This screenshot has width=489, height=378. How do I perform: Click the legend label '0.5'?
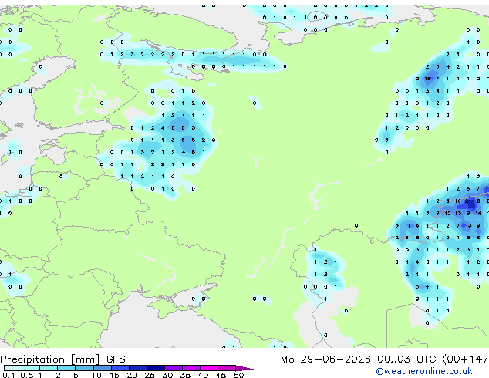[x=26, y=375]
